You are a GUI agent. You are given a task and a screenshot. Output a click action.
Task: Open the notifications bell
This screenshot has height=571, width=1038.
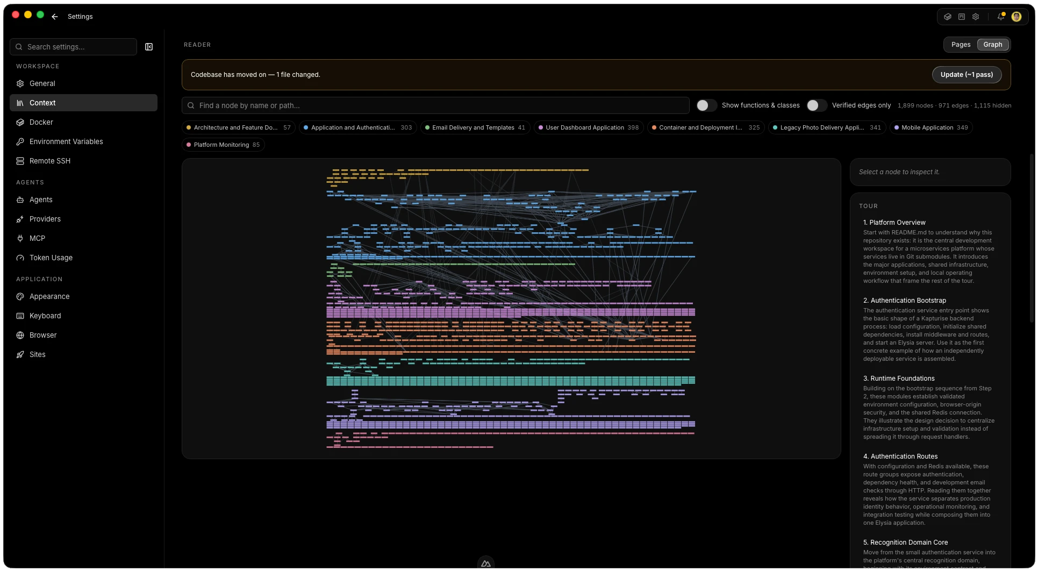(1001, 17)
